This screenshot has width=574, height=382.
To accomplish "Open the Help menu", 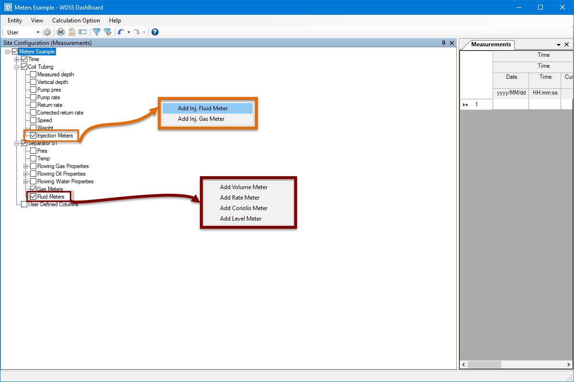I will 115,21.
